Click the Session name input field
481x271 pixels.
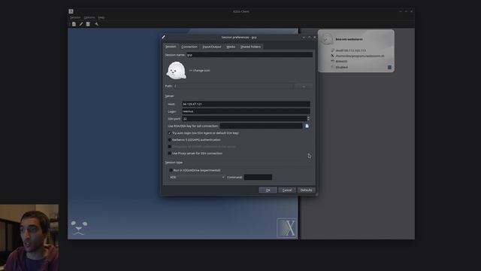(x=250, y=55)
